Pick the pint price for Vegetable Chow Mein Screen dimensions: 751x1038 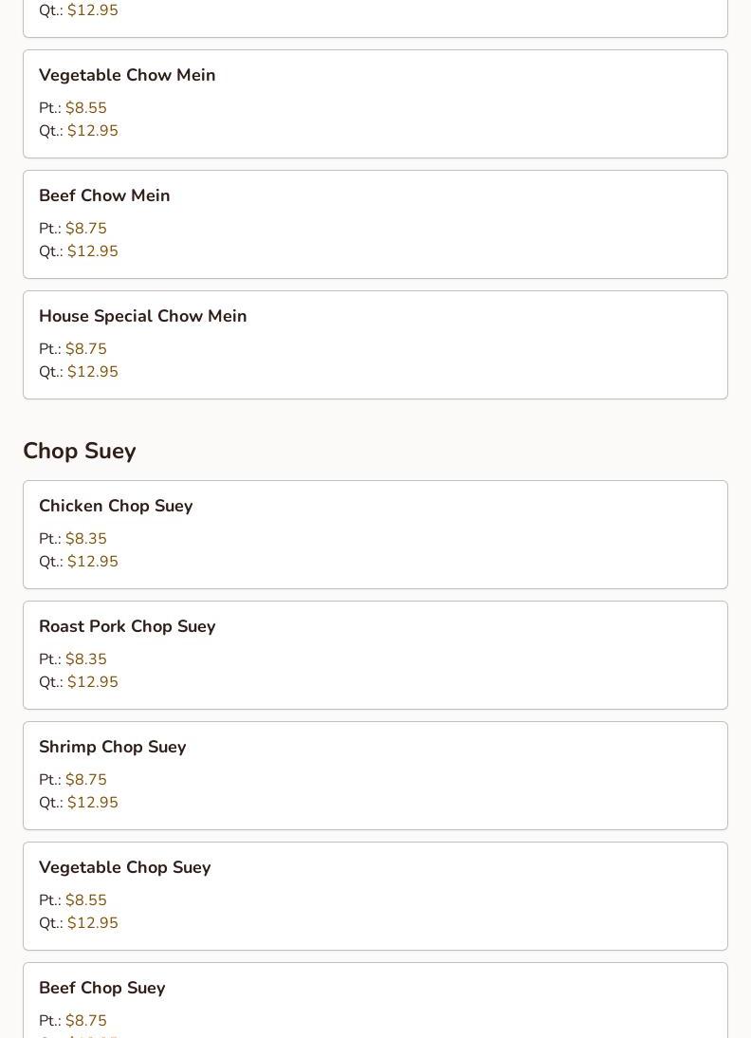[86, 107]
